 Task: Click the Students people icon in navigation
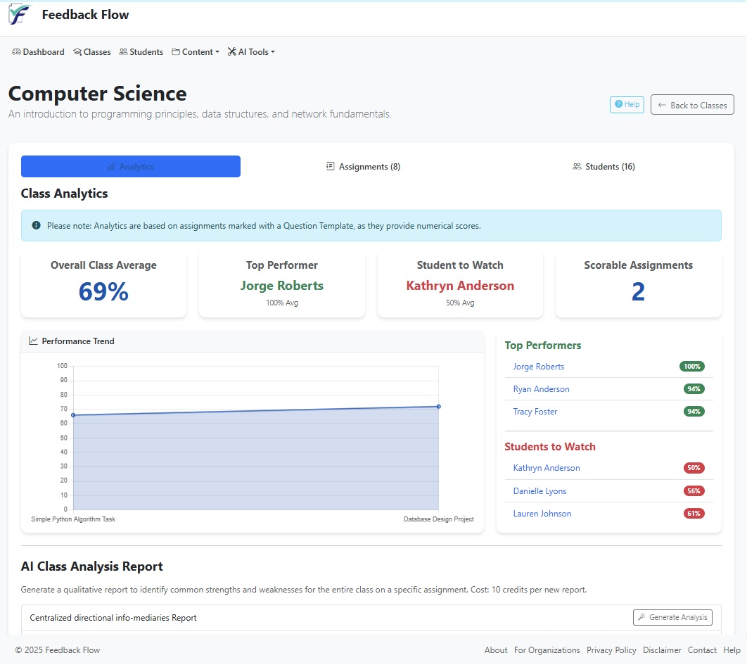[124, 51]
